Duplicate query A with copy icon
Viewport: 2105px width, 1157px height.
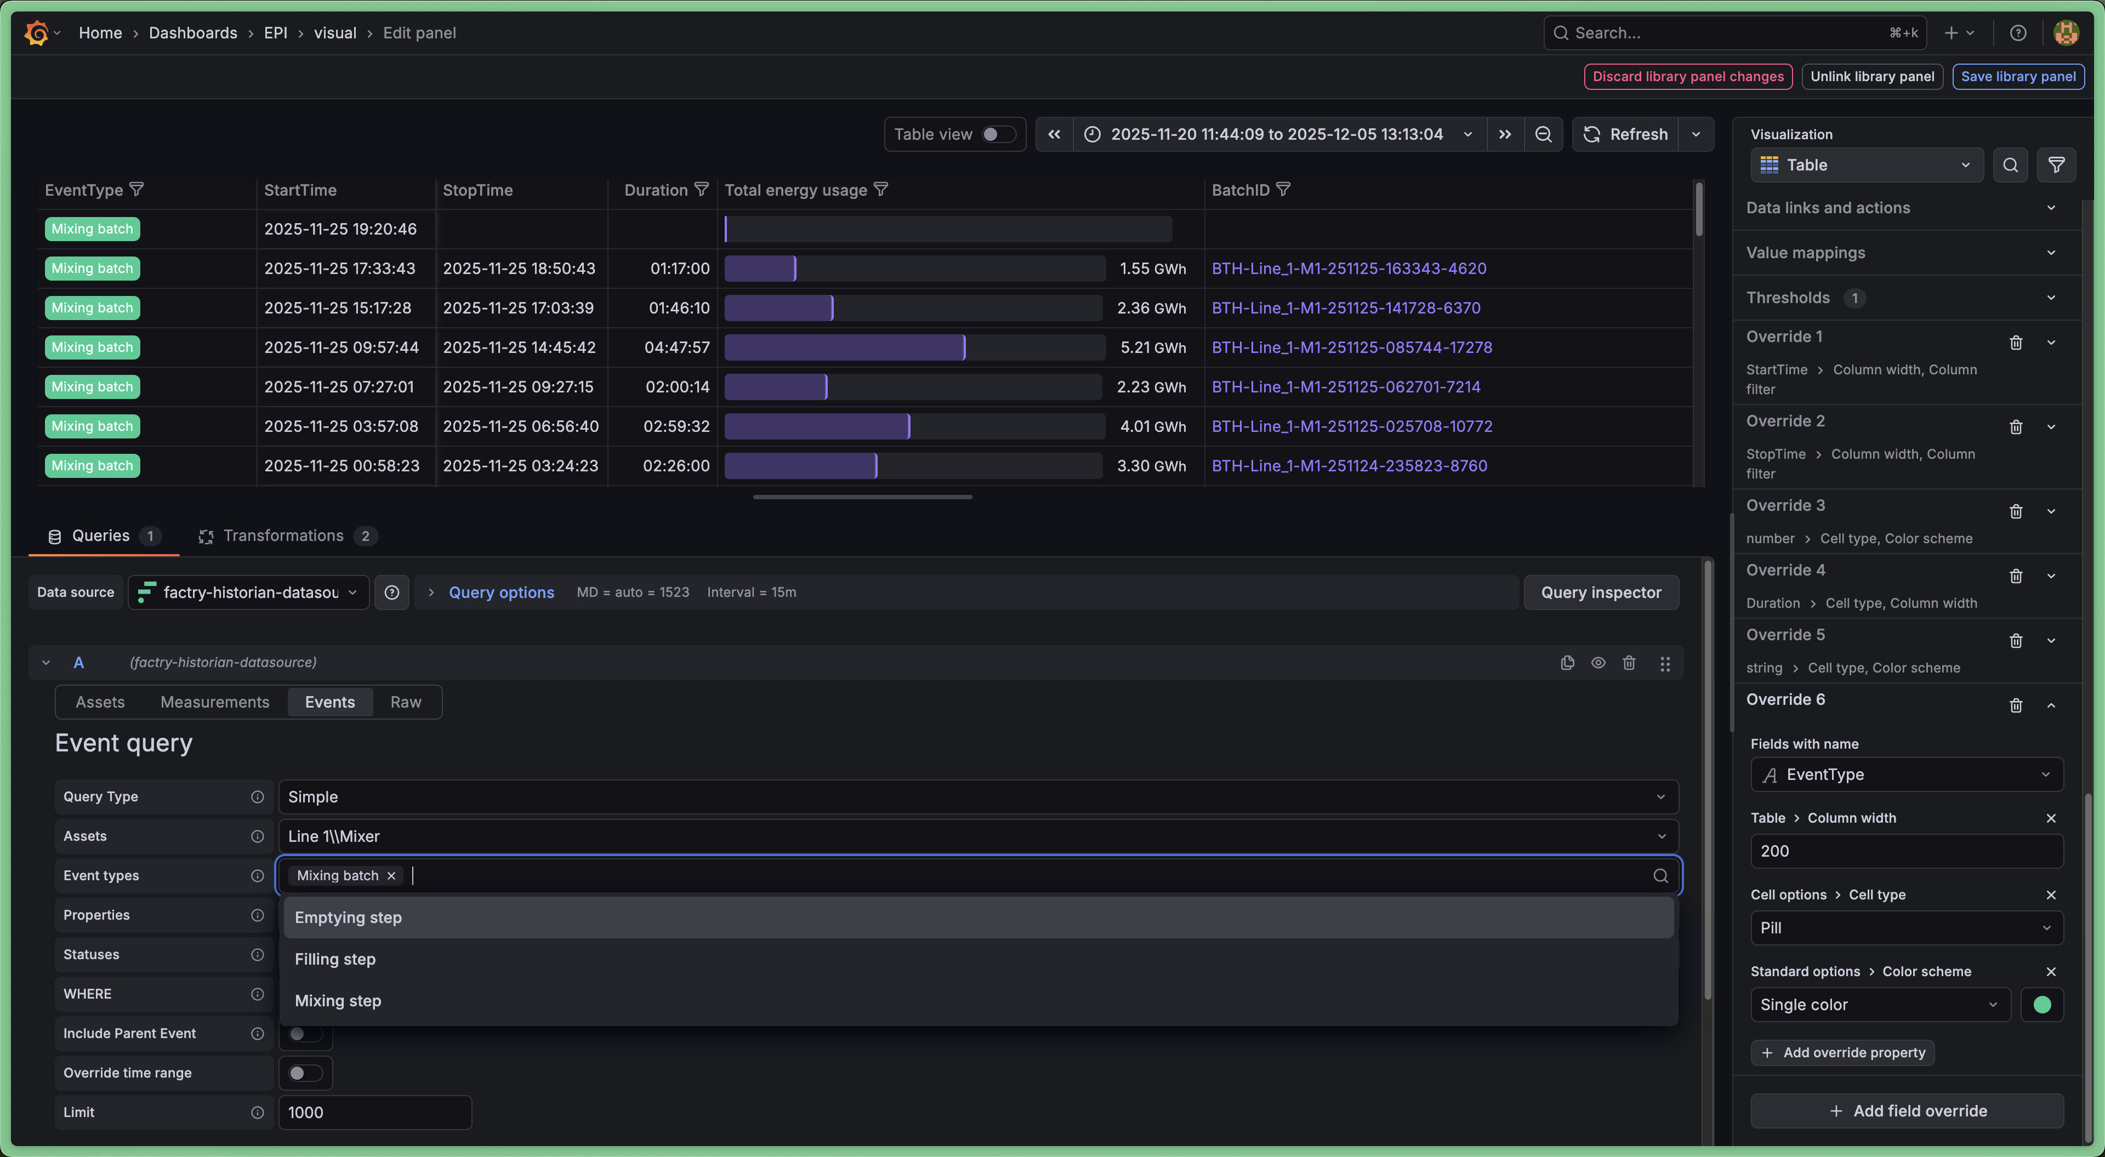[x=1567, y=663]
